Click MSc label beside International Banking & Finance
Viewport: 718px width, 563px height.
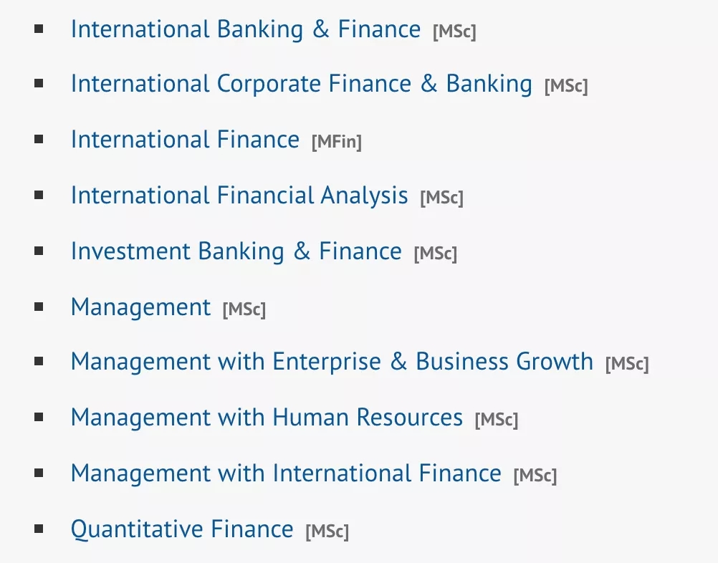click(x=454, y=32)
